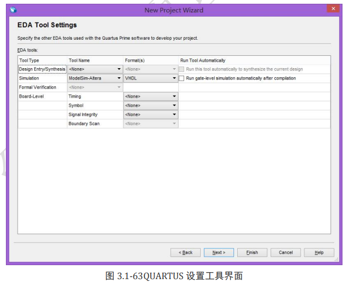Select the Simulation tool type row
The image size is (350, 285).
42,78
